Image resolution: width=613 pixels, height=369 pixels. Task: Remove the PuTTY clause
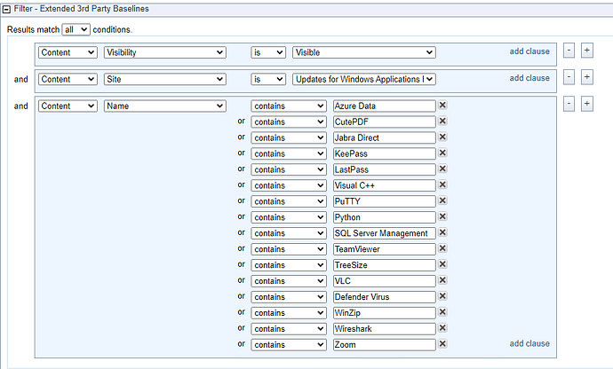click(x=442, y=200)
